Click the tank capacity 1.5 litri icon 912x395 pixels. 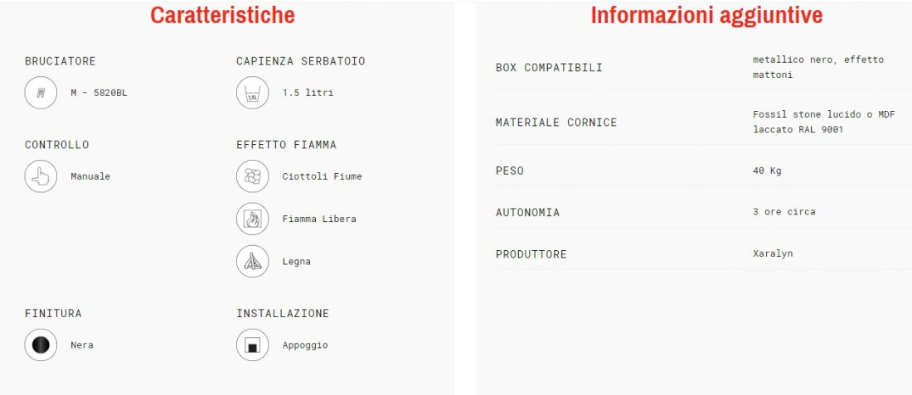click(x=252, y=93)
